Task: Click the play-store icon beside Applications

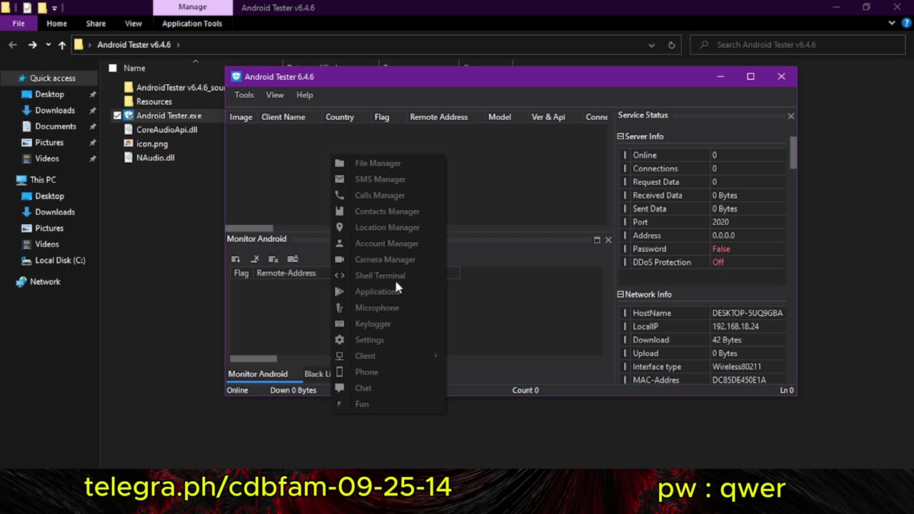Action: pos(339,291)
